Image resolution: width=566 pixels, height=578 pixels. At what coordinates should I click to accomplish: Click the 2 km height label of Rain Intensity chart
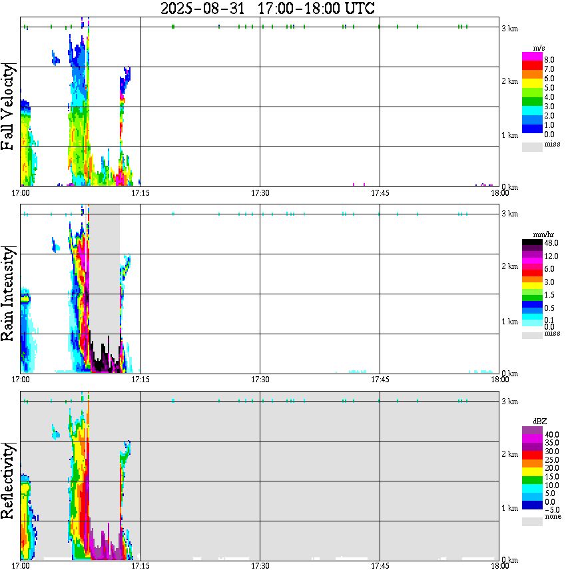click(x=509, y=266)
